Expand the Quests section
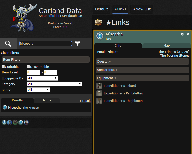 [x=142, y=62]
